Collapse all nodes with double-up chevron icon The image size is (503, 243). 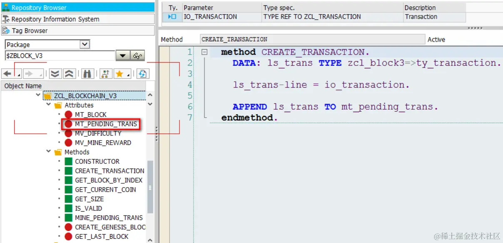coord(69,74)
